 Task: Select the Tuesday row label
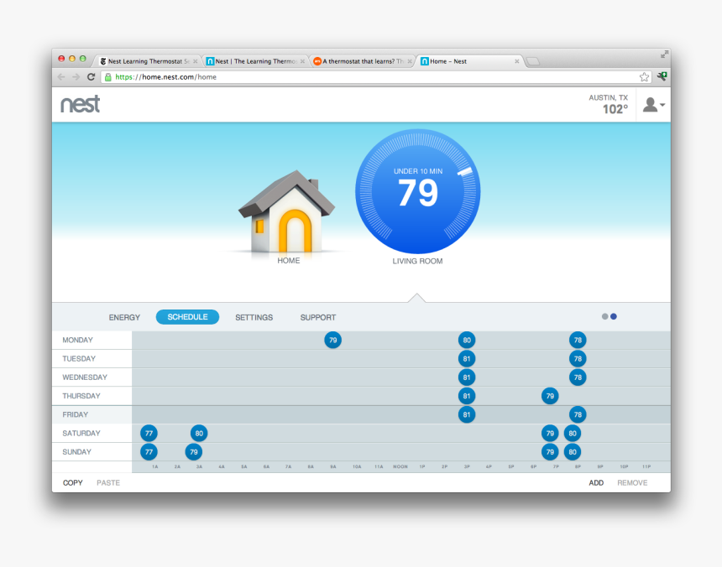79,359
